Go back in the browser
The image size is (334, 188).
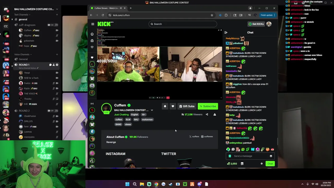tap(91, 15)
